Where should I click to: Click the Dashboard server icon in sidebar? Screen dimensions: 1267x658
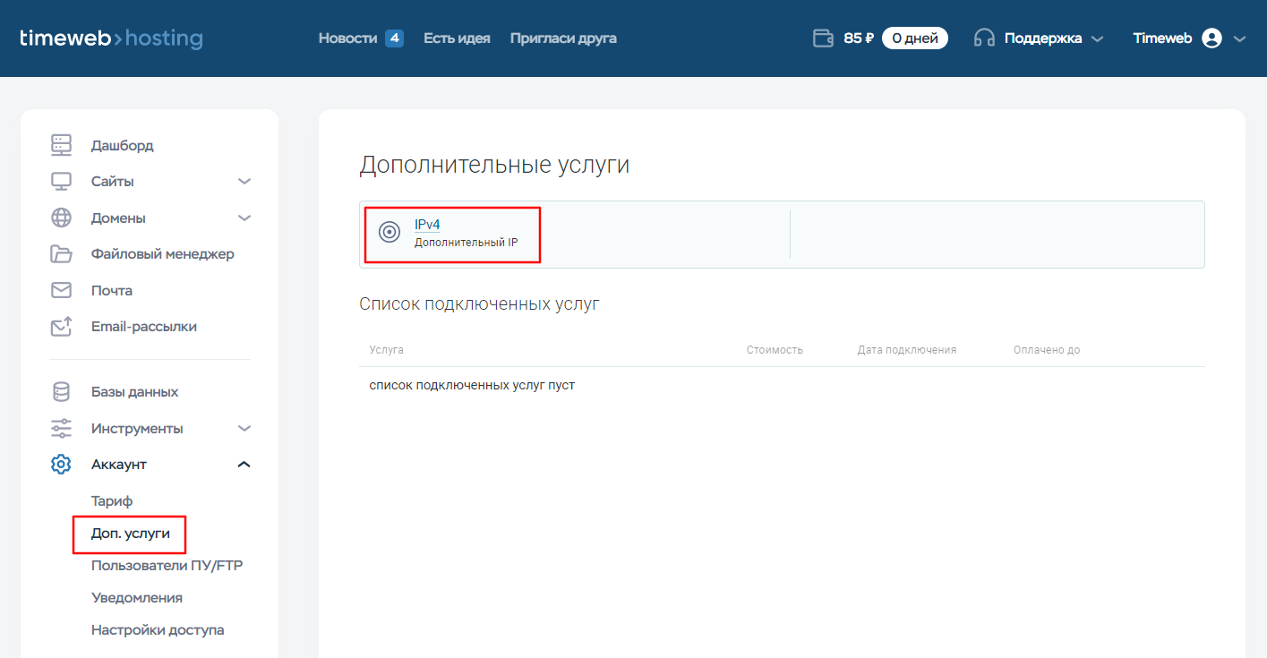coord(61,145)
